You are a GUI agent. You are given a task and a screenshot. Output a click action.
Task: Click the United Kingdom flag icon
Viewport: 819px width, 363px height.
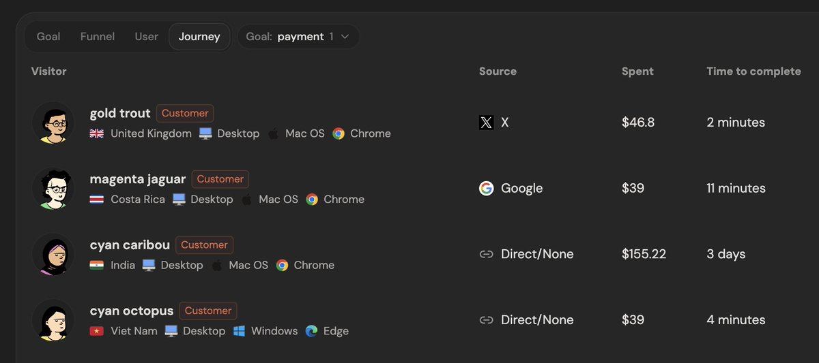tap(97, 133)
